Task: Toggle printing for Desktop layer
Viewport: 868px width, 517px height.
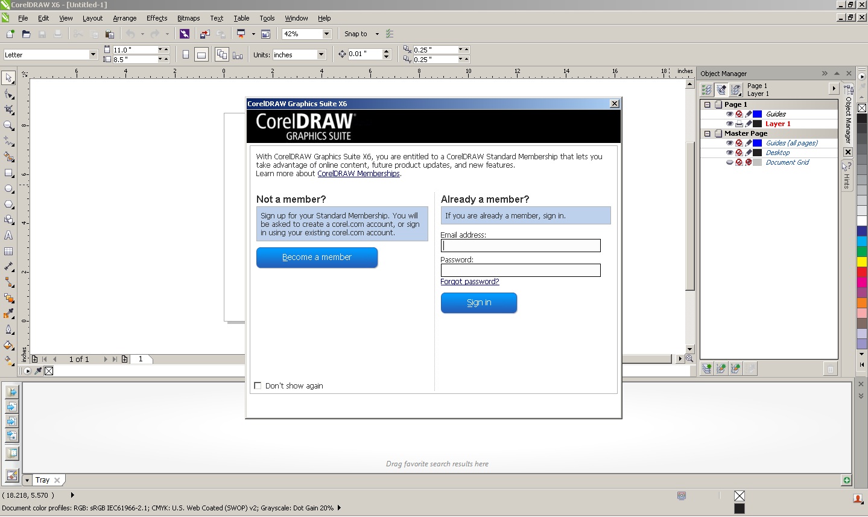Action: click(739, 153)
